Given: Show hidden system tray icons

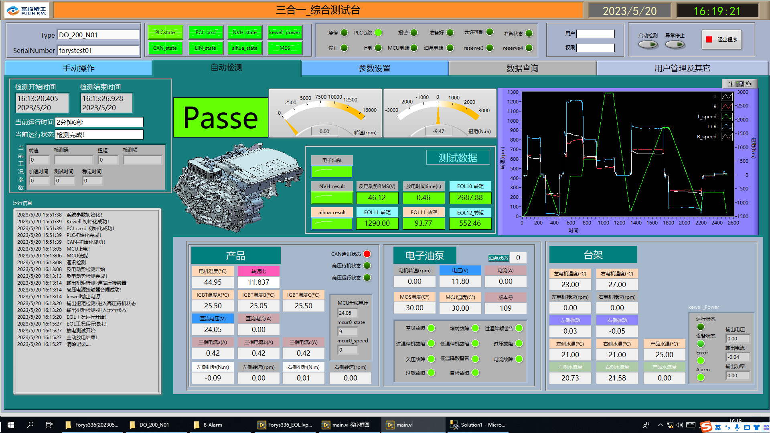Looking at the screenshot, I should (x=660, y=425).
